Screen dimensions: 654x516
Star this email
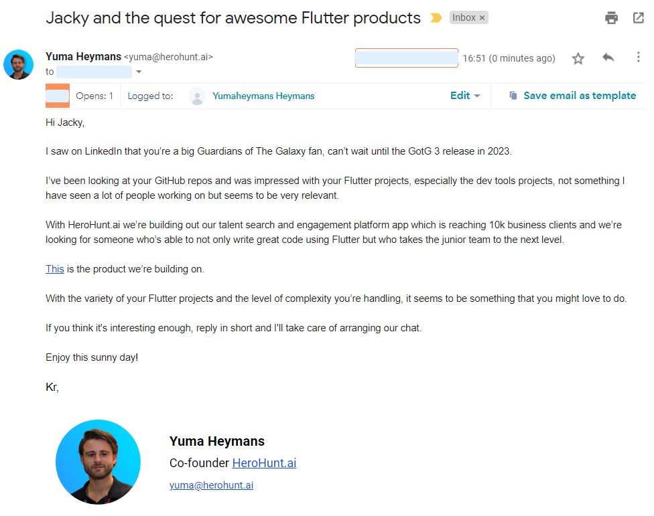578,59
